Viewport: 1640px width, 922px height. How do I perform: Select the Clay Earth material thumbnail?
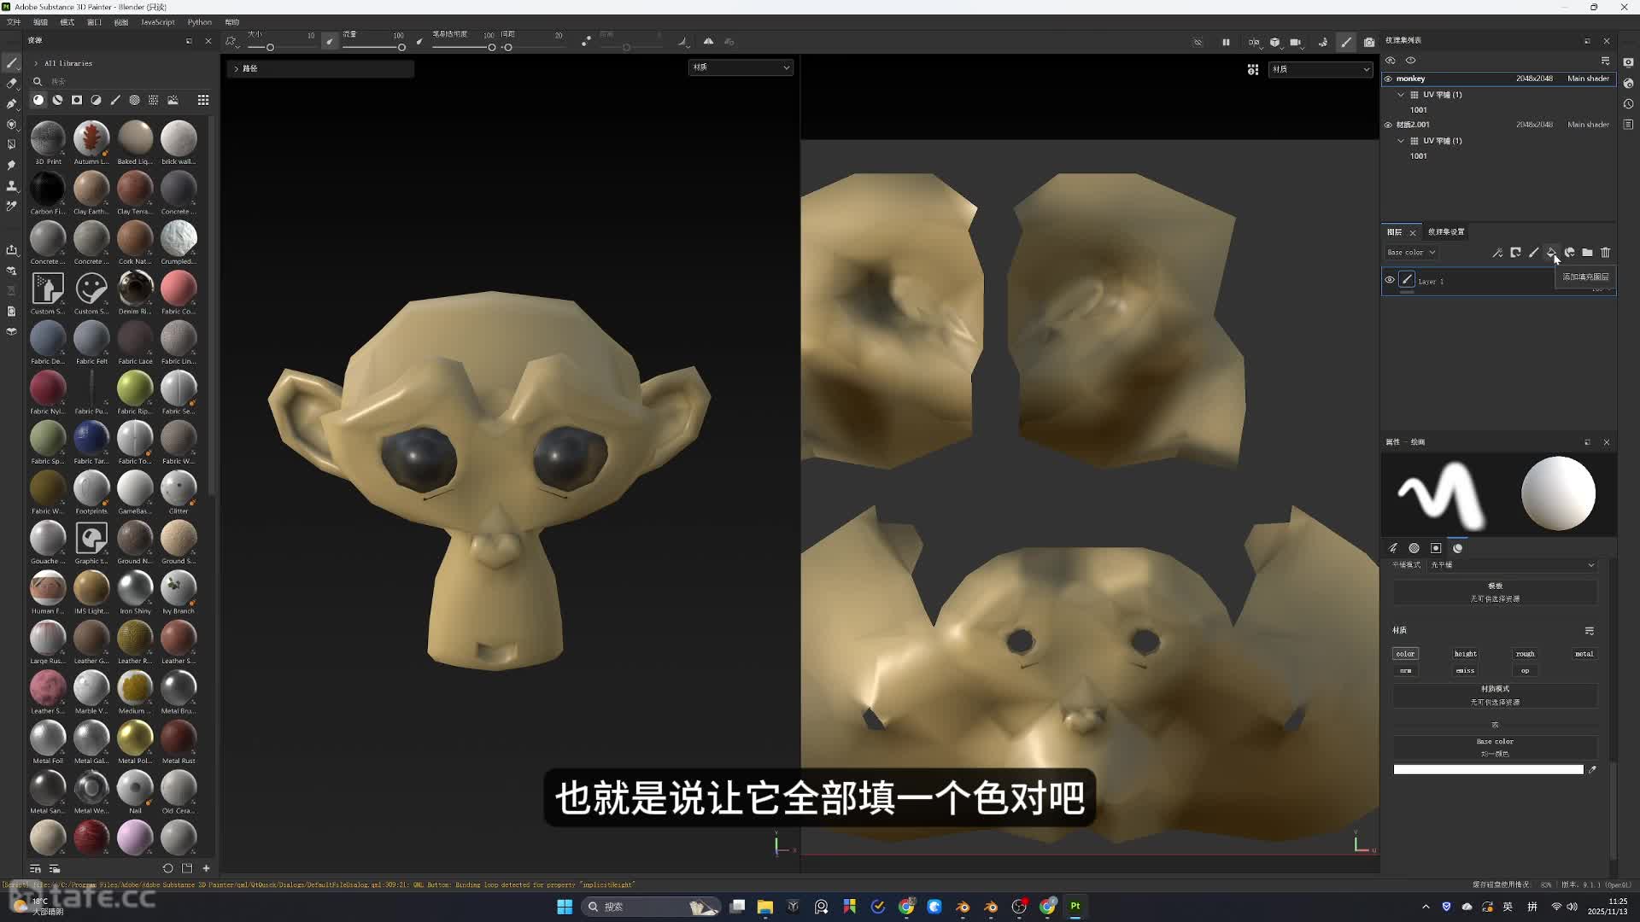pos(91,190)
